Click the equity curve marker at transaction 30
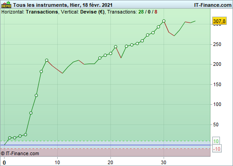Image resolution: width=233 pixels, height=166 pixels. [x=164, y=21]
